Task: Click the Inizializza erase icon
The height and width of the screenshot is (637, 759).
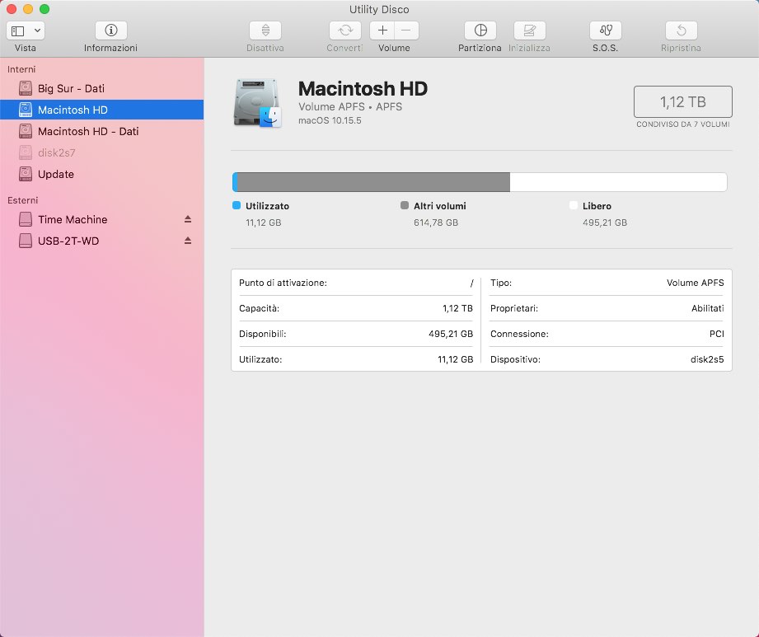Action: tap(530, 30)
